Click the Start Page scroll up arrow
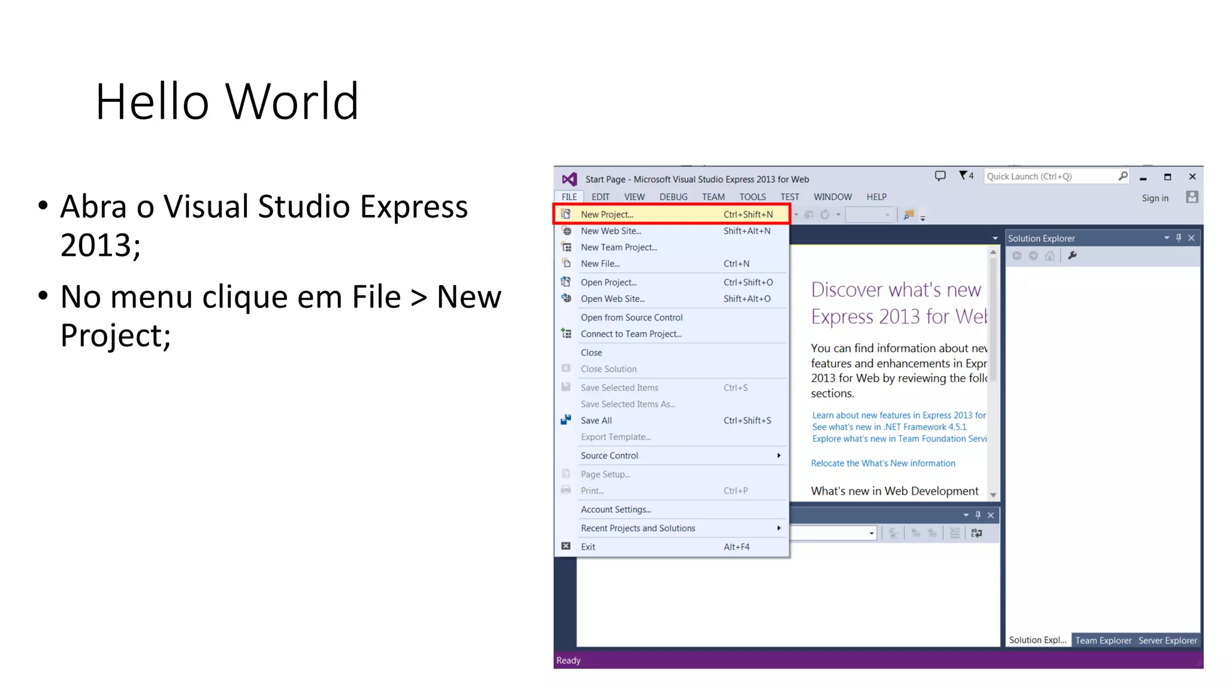1227x690 pixels. point(993,252)
